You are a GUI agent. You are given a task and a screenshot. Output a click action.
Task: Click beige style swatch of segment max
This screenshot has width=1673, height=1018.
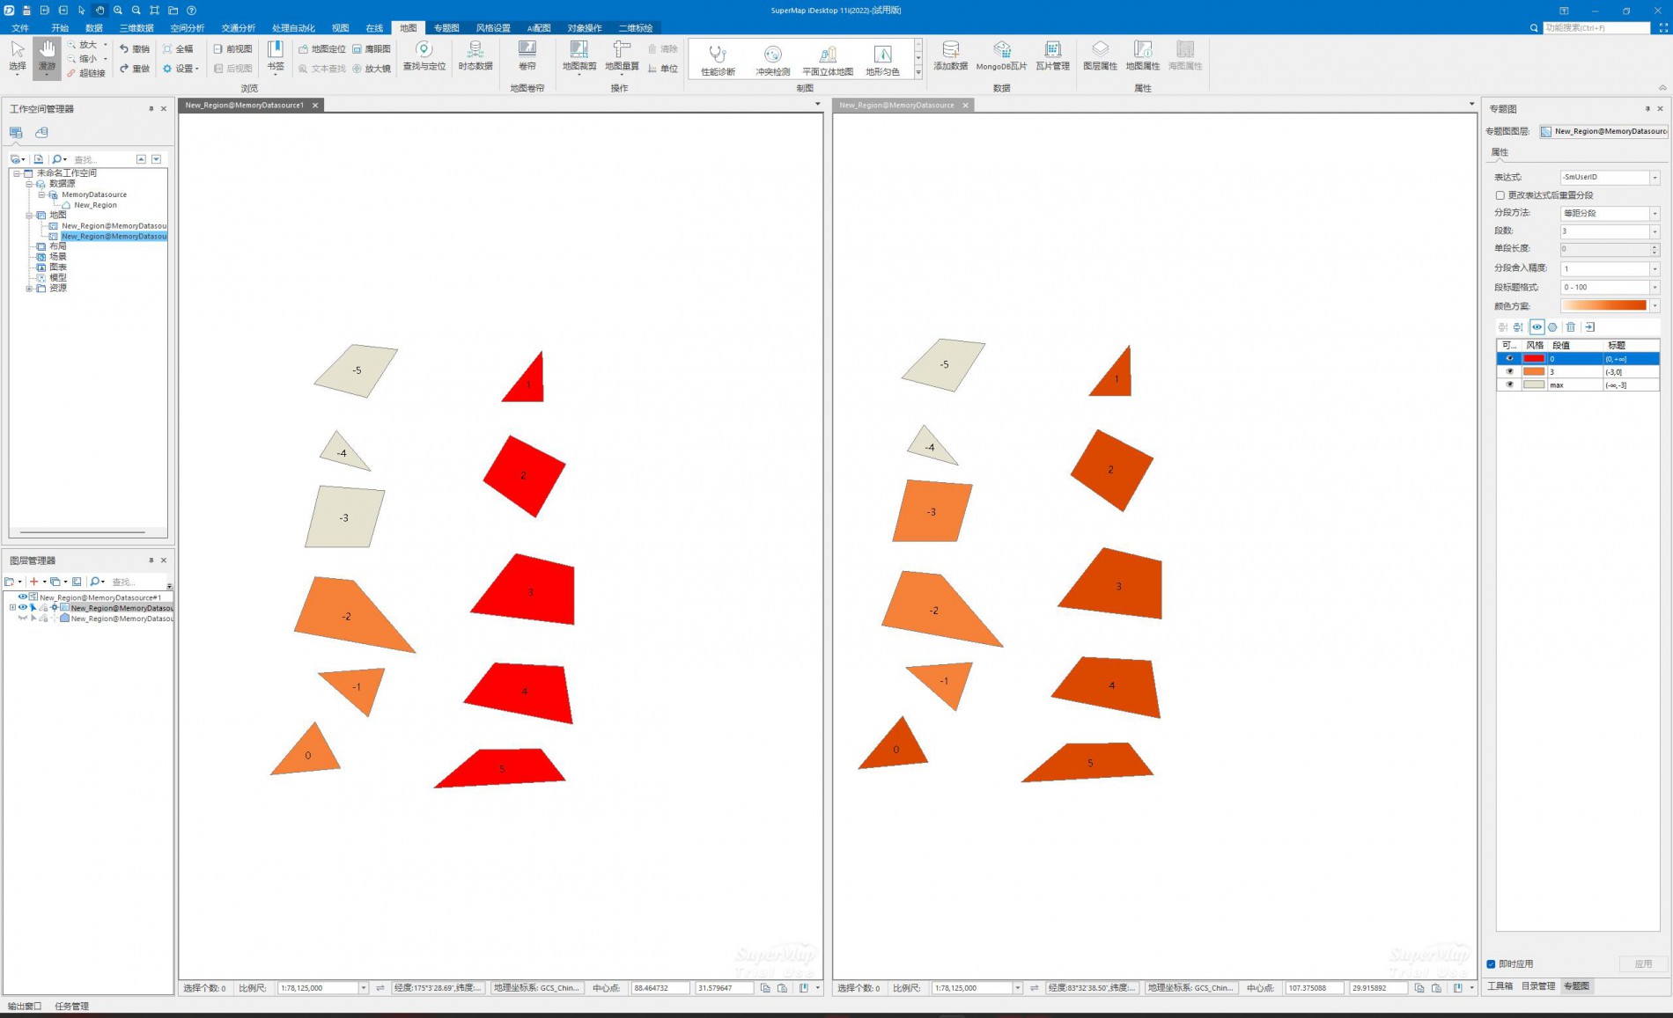pyautogui.click(x=1534, y=384)
